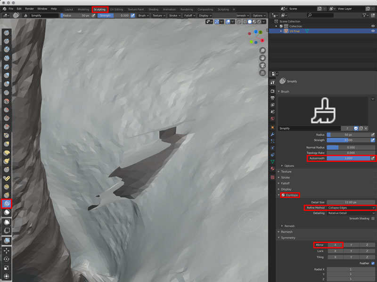This screenshot has width=377, height=282.
Task: Switch to the UV Editing workspace tab
Action: point(116,9)
